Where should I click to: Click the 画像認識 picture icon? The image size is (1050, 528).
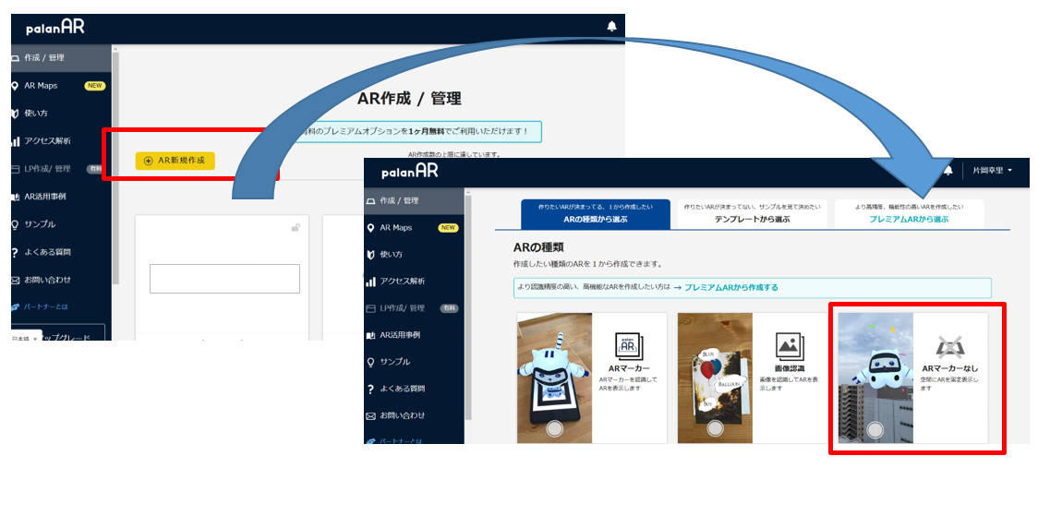tap(790, 347)
